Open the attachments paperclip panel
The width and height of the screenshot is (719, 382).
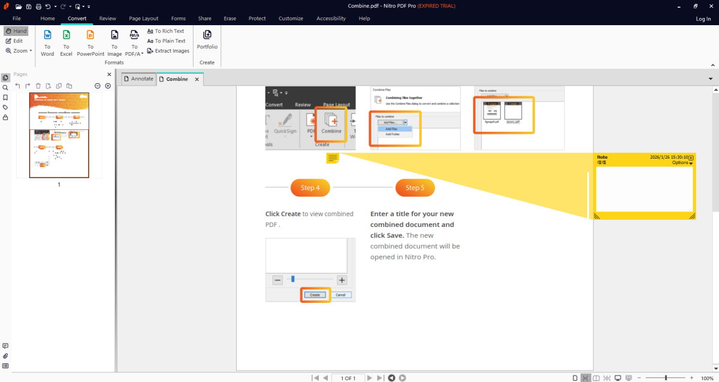[5, 356]
